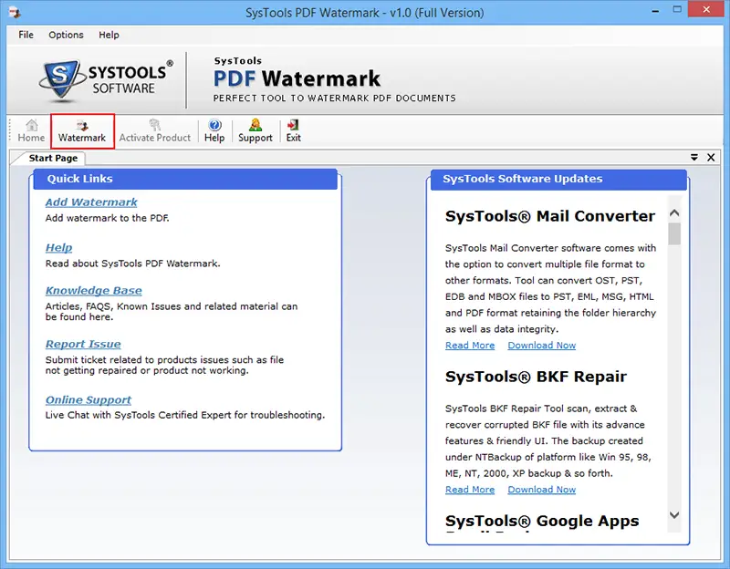730x569 pixels.
Task: Minimize the SysTools PDF Watermark window
Action: [655, 11]
